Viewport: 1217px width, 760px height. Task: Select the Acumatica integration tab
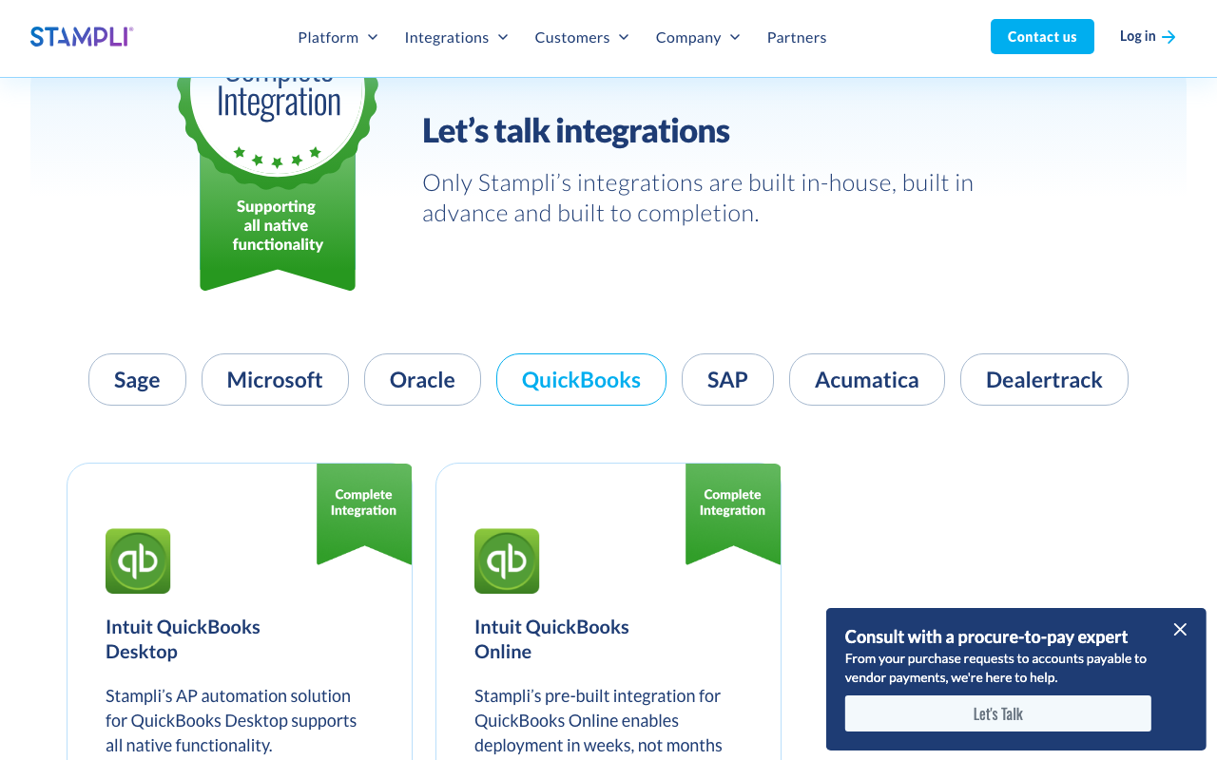867,380
